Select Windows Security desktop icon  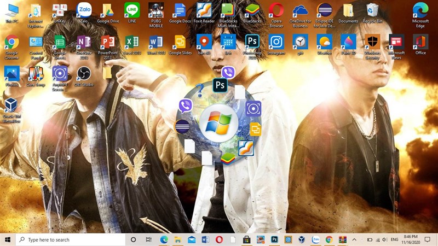[x=372, y=48]
